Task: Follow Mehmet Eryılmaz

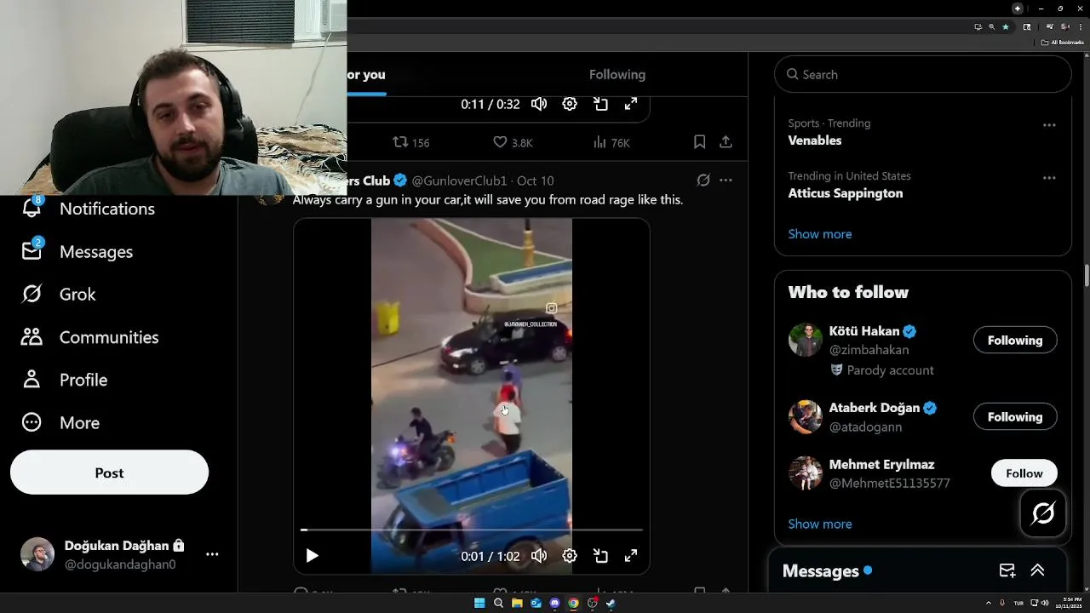Action: click(1024, 473)
